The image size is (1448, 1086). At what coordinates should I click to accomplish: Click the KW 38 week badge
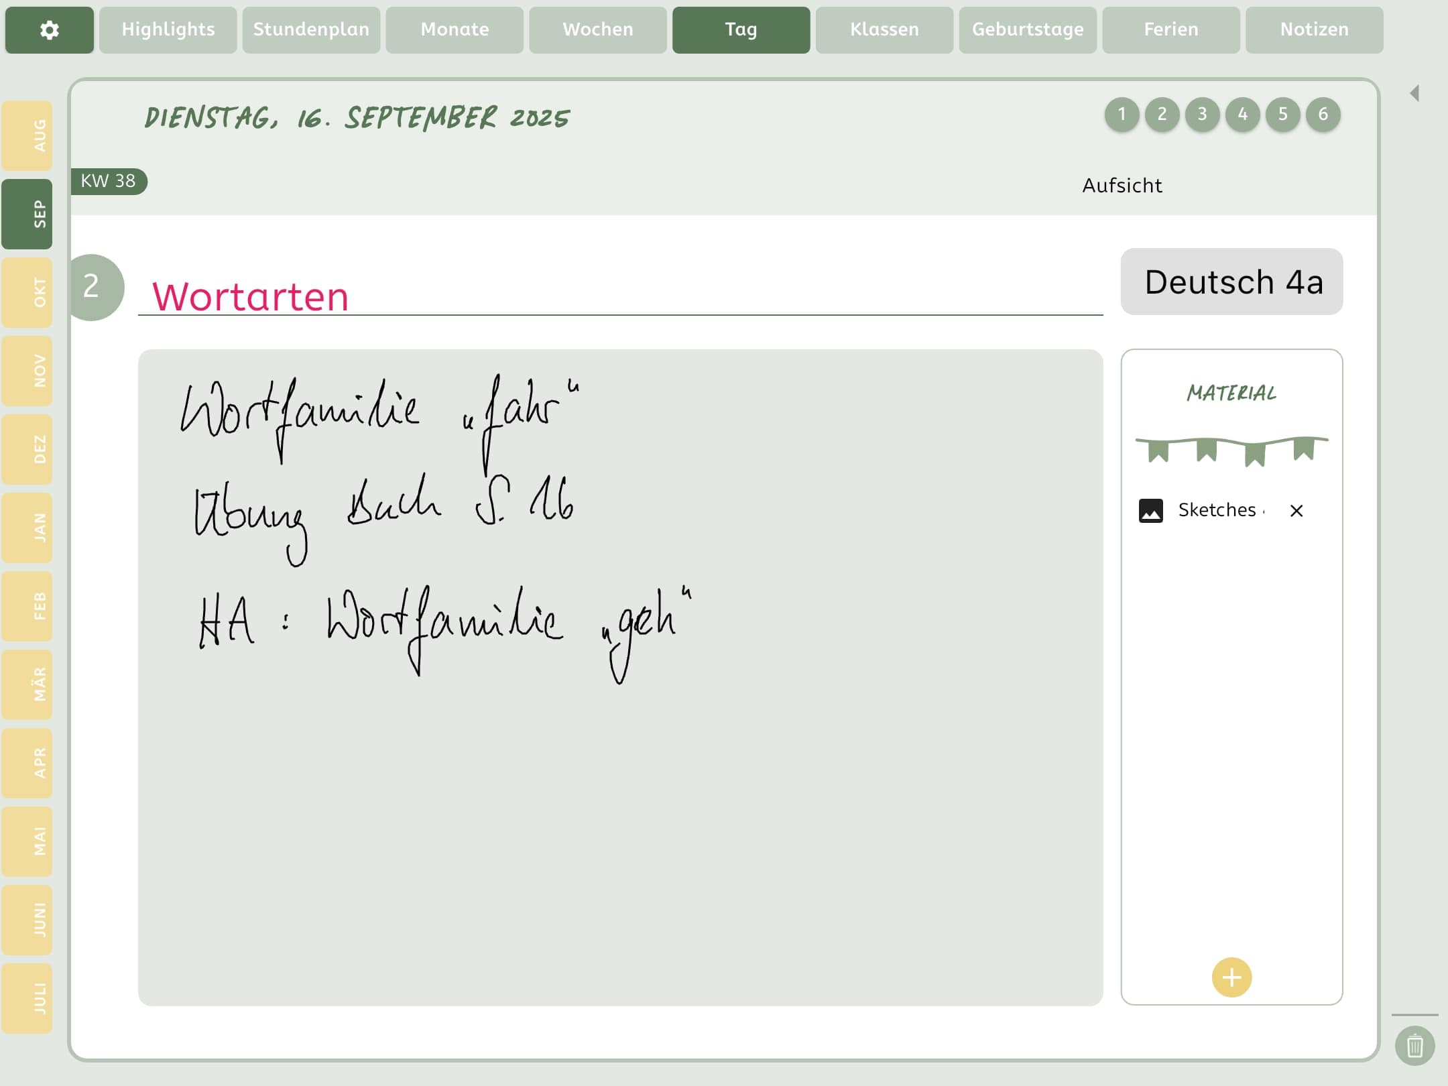tap(109, 181)
